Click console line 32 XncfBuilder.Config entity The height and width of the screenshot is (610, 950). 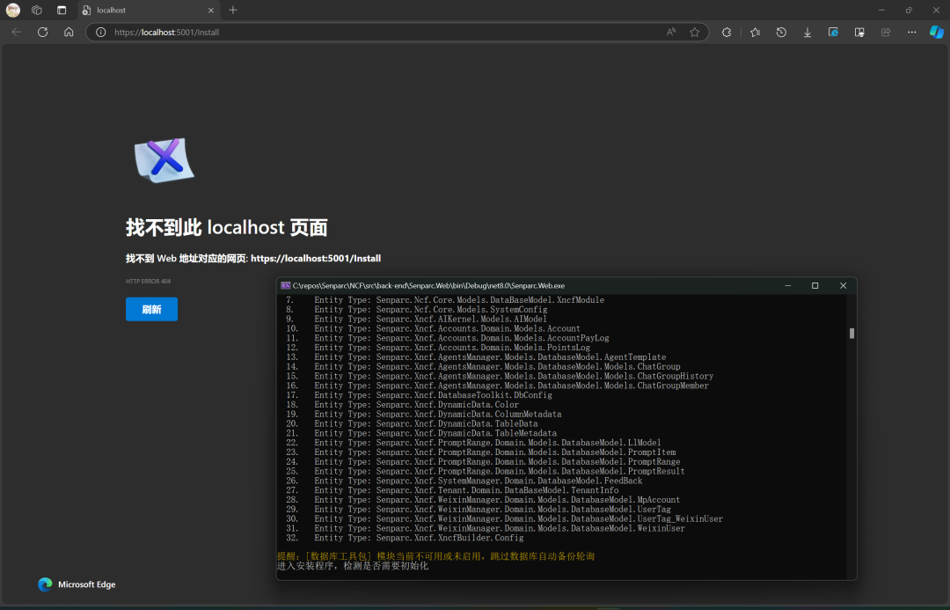click(x=405, y=538)
